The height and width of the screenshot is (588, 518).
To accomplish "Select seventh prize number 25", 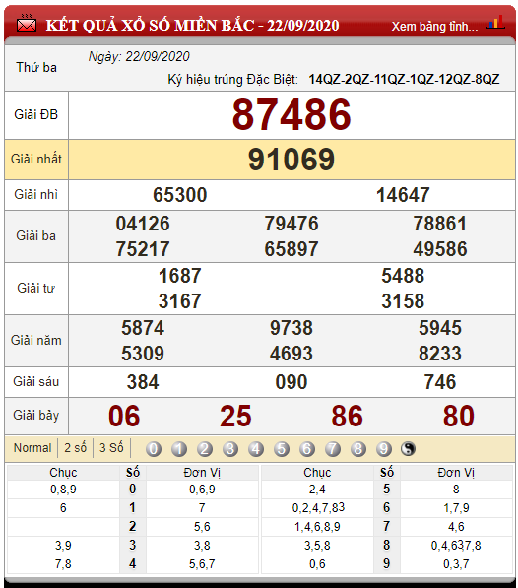I will tap(235, 417).
